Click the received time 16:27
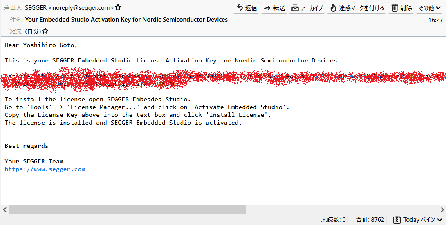 (435, 20)
